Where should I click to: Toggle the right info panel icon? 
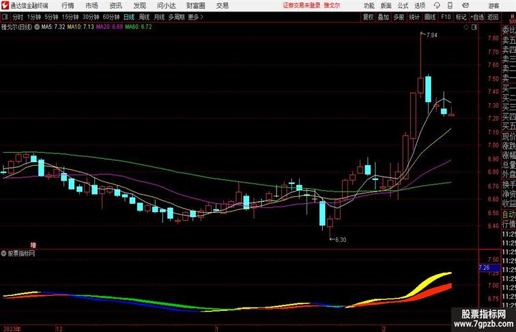coord(474,27)
